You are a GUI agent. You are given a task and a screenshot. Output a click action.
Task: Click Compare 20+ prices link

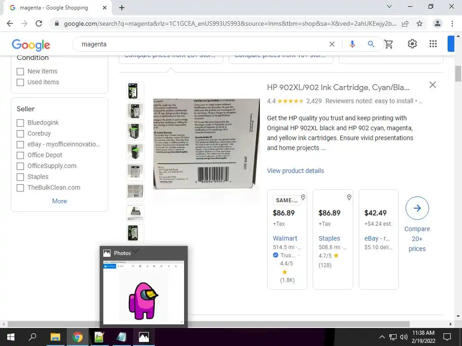point(417,239)
